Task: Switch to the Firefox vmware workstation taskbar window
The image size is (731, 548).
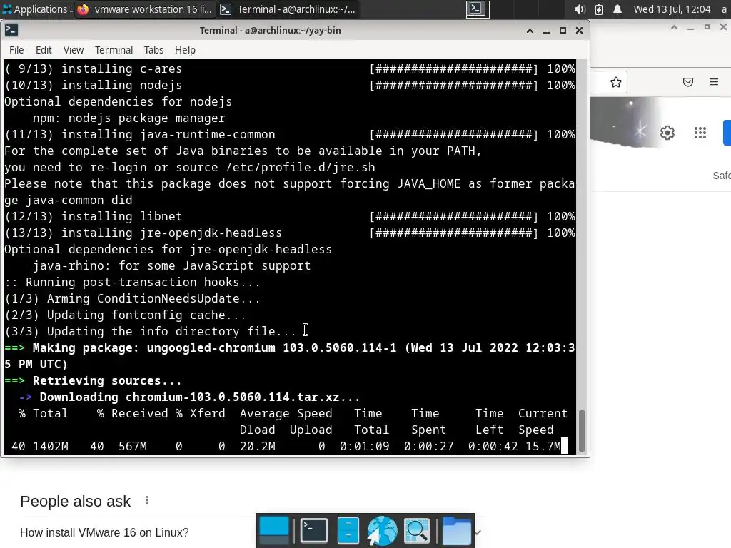Action: [x=144, y=9]
